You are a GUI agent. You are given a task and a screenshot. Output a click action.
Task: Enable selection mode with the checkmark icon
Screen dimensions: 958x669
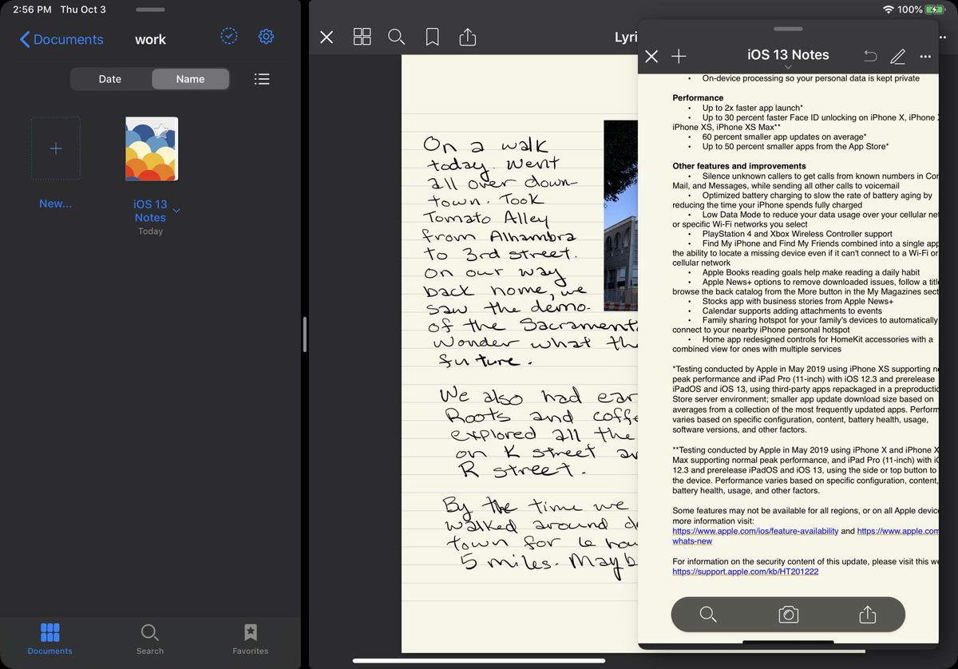229,35
